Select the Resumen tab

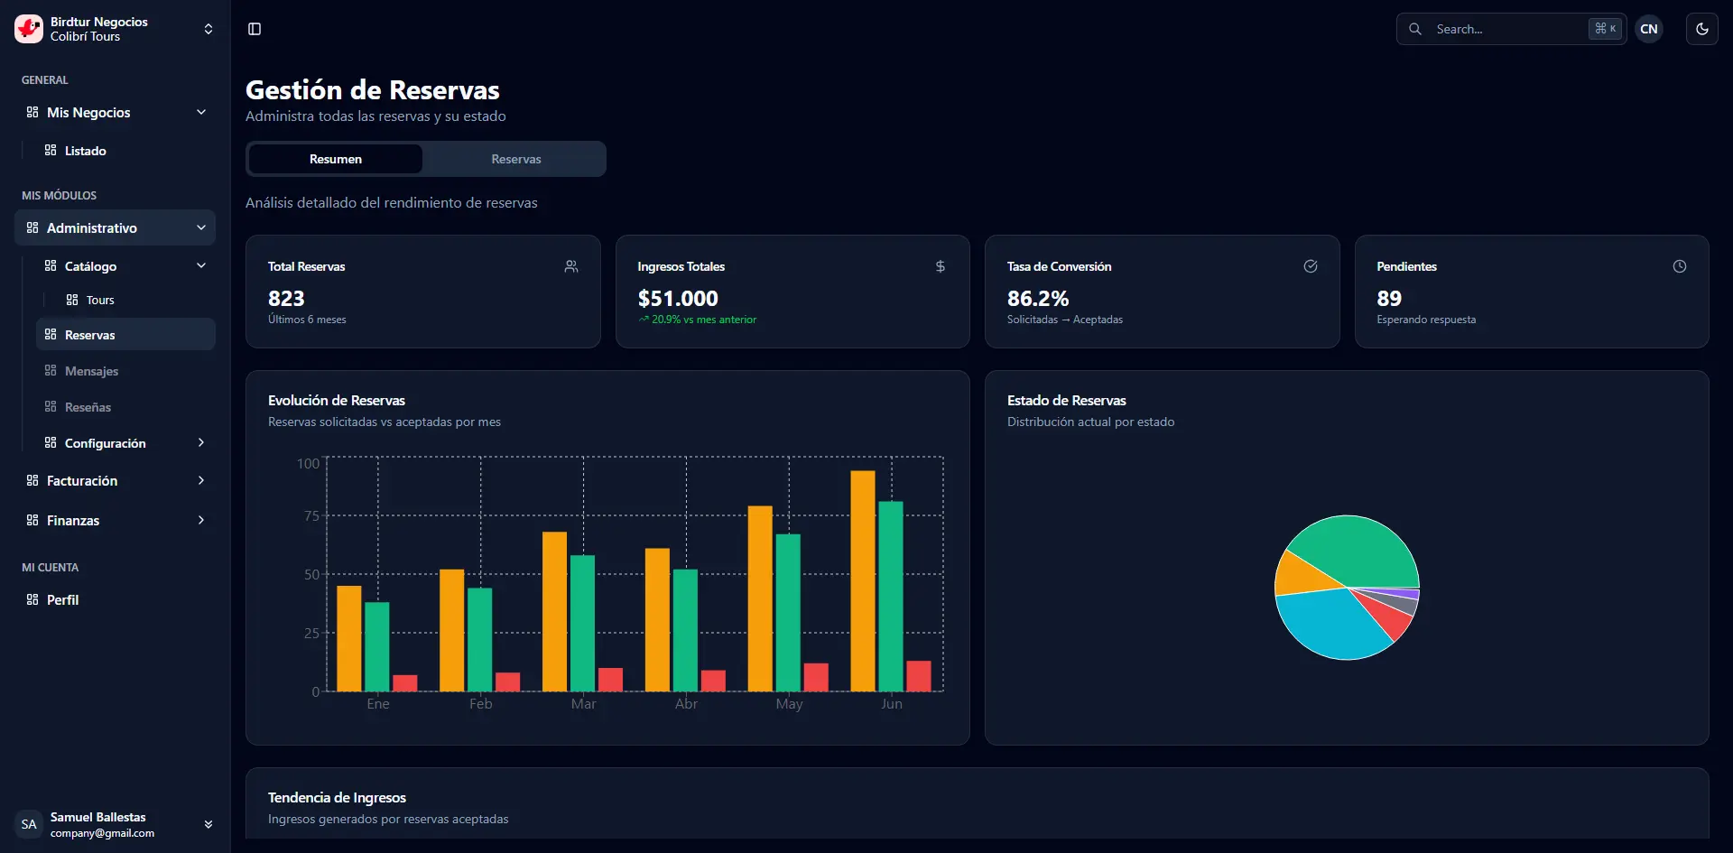(x=335, y=159)
